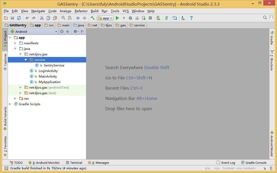Click the Find magnifier icon
The width and height of the screenshot is (277, 173).
63,18
